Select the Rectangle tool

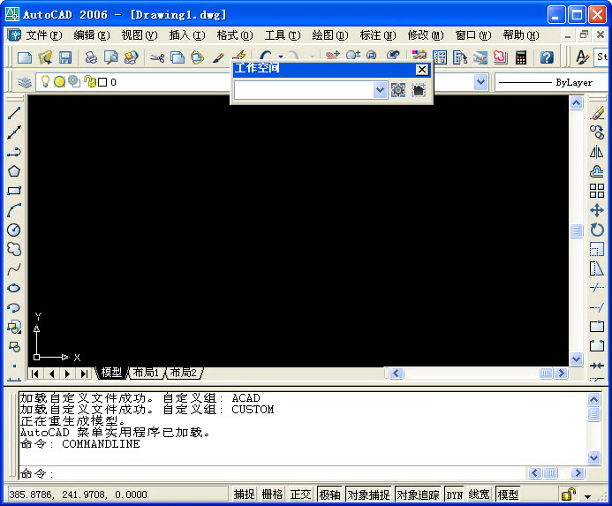click(14, 191)
